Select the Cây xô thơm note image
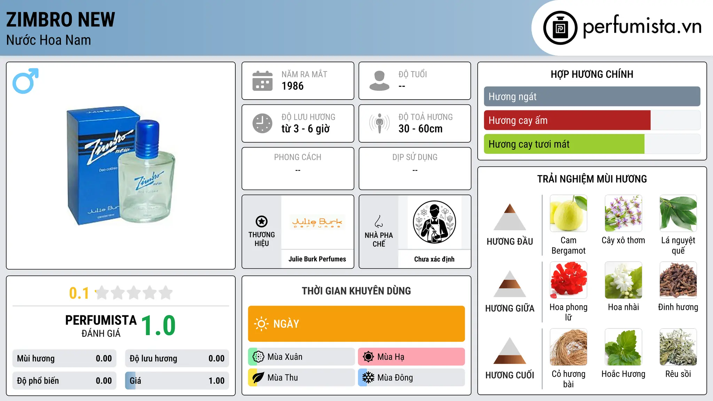The height and width of the screenshot is (401, 713). point(623,213)
